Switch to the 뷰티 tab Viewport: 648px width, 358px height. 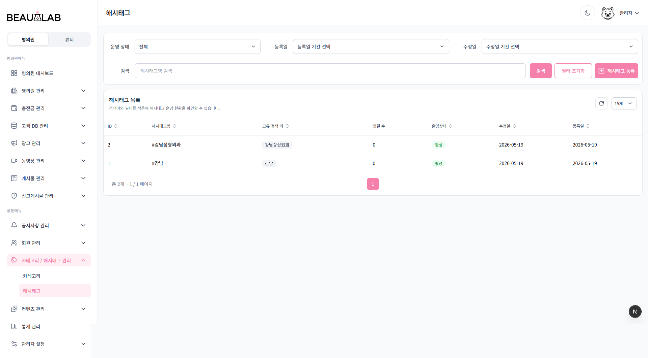tap(69, 39)
